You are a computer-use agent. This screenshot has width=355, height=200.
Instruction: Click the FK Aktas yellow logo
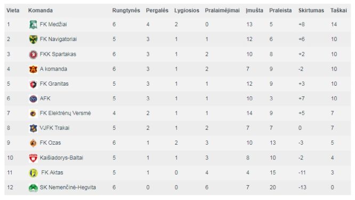33,173
